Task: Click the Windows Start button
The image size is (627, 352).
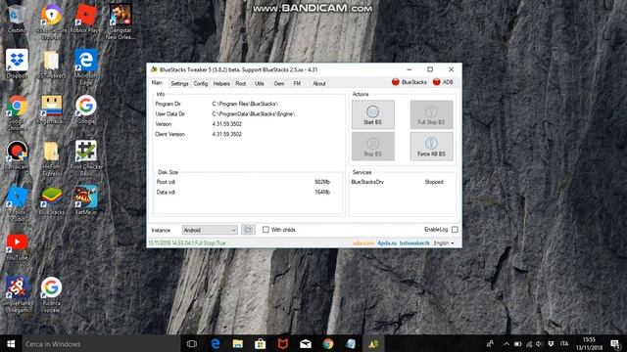Action: coord(11,343)
